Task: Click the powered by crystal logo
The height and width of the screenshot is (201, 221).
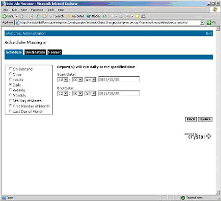Action: (198, 136)
